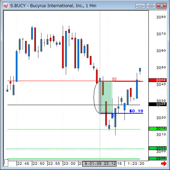Close the Bucyrus International chart window
This screenshot has width=170, height=170.
[x=161, y=6]
